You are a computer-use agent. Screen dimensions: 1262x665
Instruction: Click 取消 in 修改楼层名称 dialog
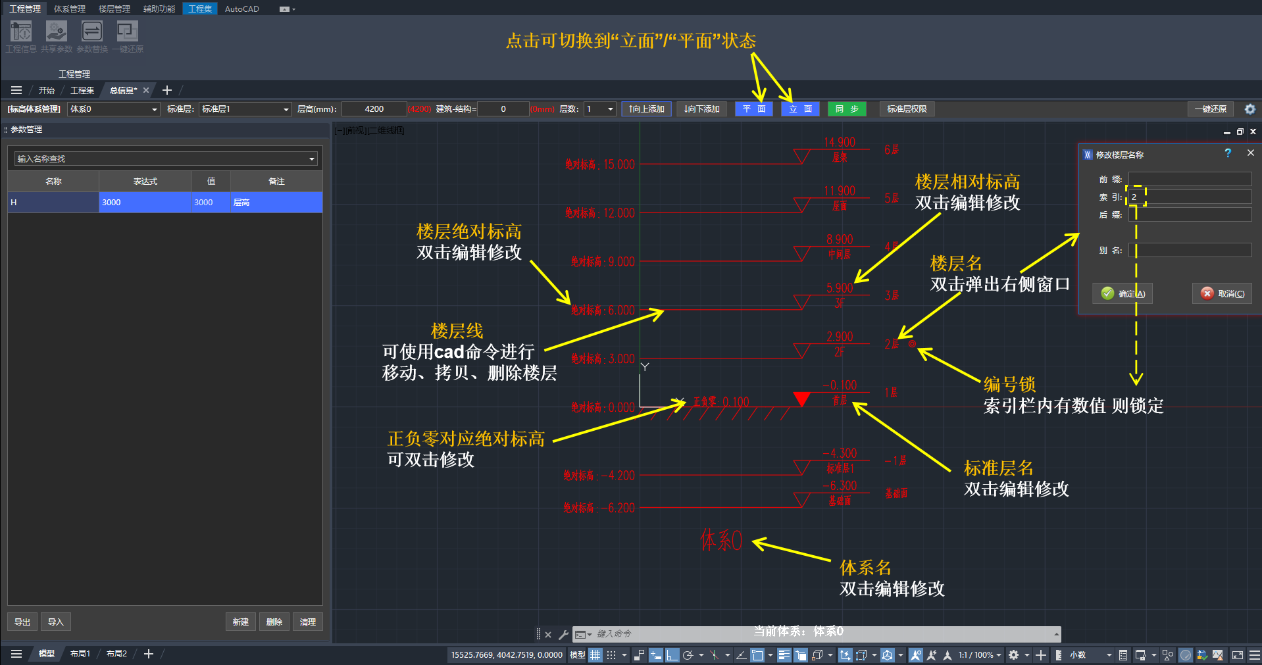click(x=1222, y=293)
